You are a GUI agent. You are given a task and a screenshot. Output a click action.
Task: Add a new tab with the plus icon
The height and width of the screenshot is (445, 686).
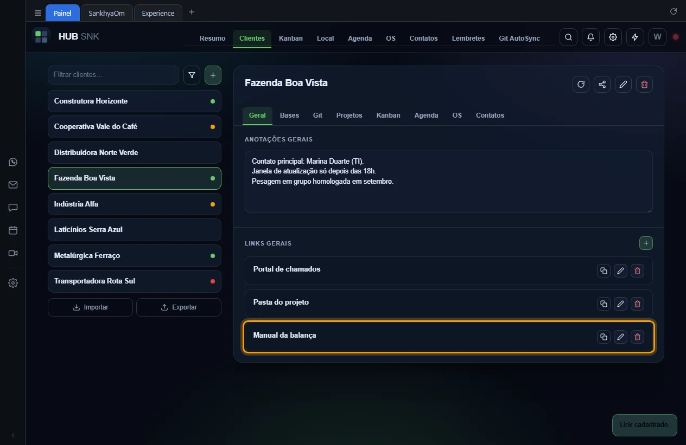click(191, 12)
